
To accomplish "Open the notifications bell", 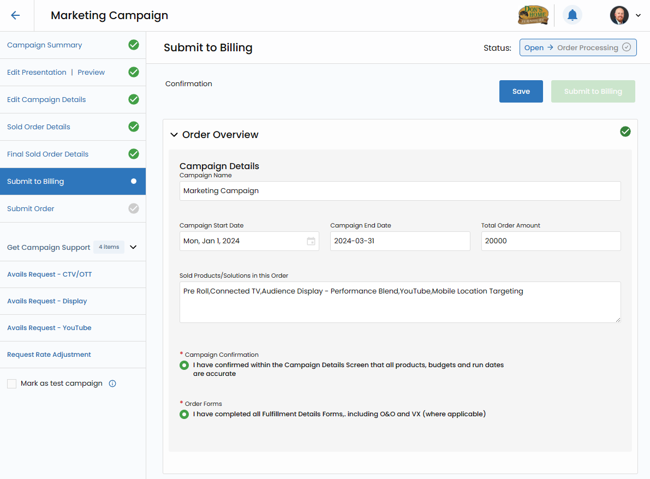I will 572,15.
